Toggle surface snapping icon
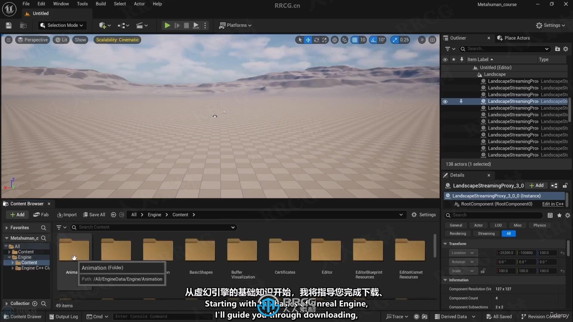Image resolution: width=573 pixels, height=322 pixels. click(x=345, y=40)
